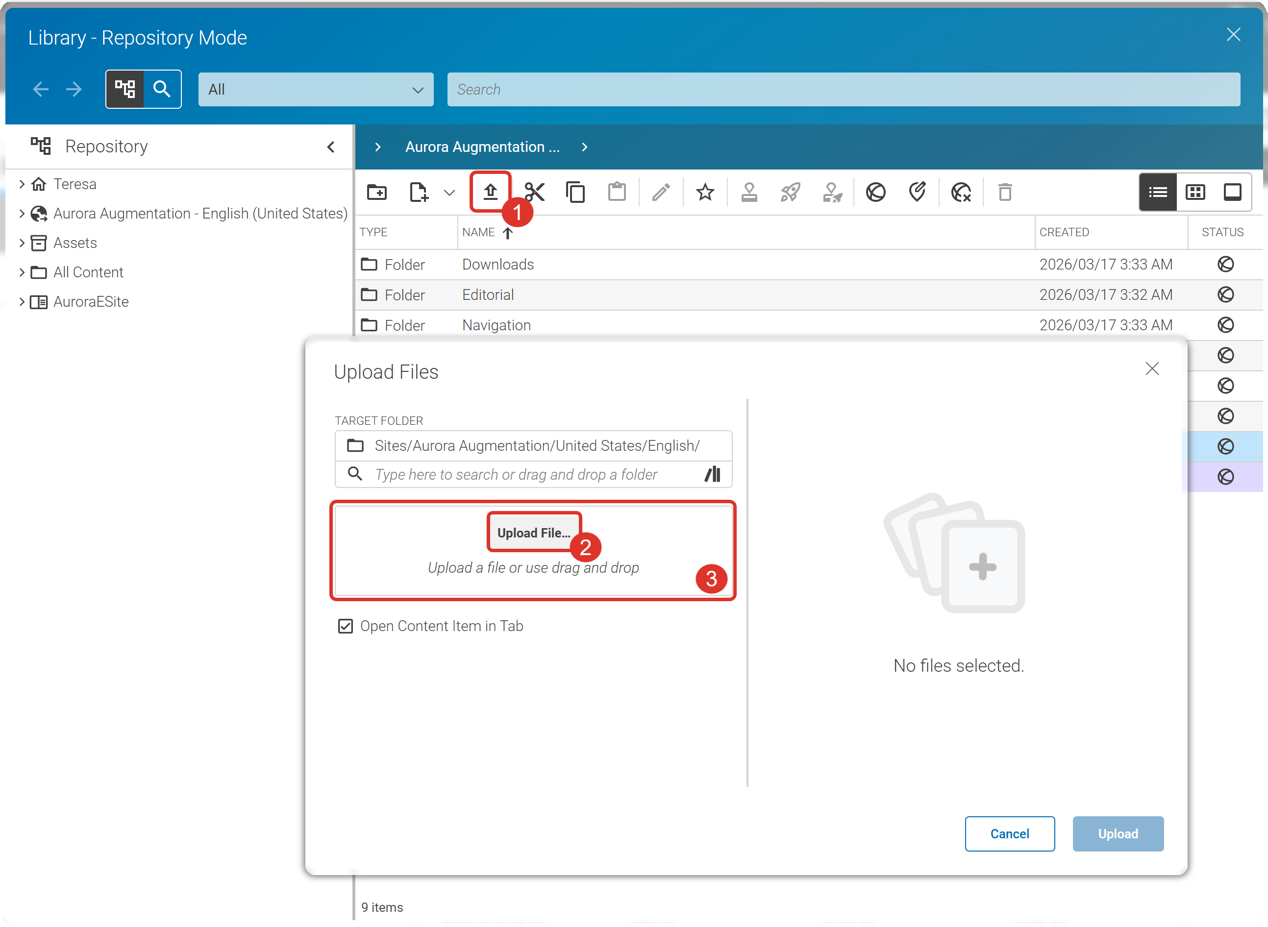Expand the Assets tree node
Image resolution: width=1268 pixels, height=927 pixels.
(22, 243)
